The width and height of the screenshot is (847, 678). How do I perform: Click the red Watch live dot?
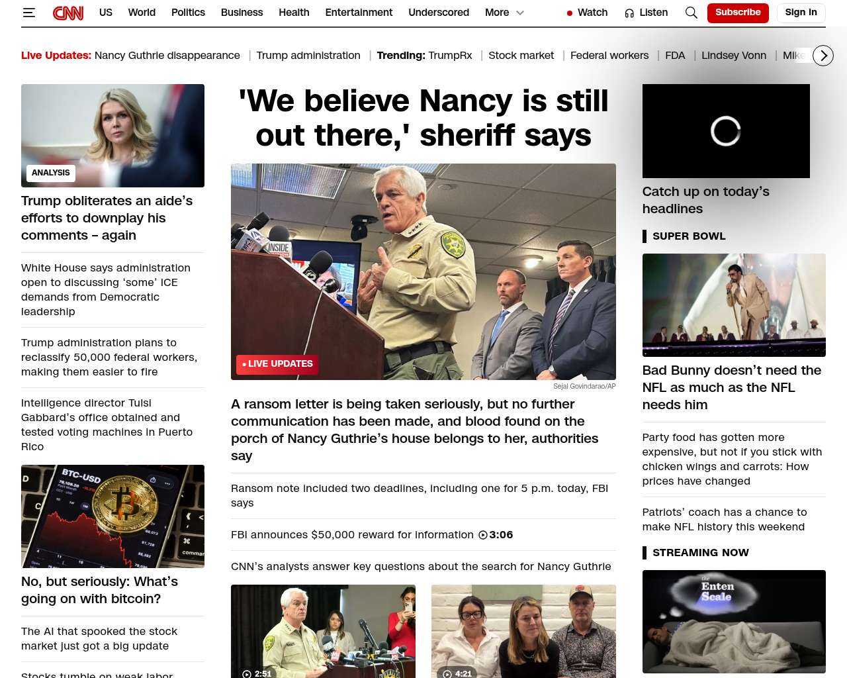pos(570,13)
